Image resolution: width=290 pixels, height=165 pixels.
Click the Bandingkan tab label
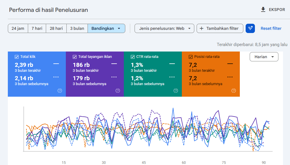(103, 28)
